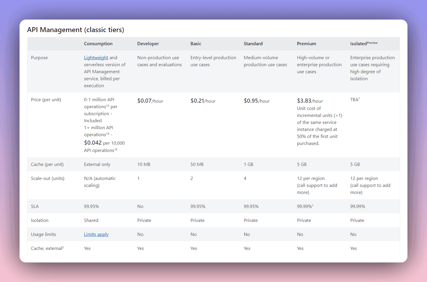Click the Consumption column header
The width and height of the screenshot is (427, 282).
98,44
